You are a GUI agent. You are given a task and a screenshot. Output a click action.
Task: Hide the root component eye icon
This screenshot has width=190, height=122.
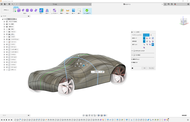pyautogui.click(x=5, y=19)
